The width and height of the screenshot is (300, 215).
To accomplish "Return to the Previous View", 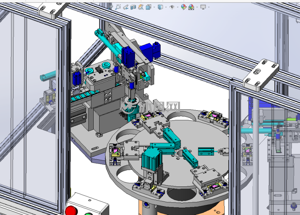I will 125,7.
